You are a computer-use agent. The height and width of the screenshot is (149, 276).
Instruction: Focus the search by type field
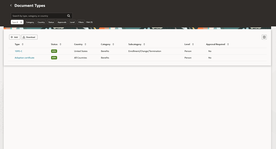tap(42, 16)
